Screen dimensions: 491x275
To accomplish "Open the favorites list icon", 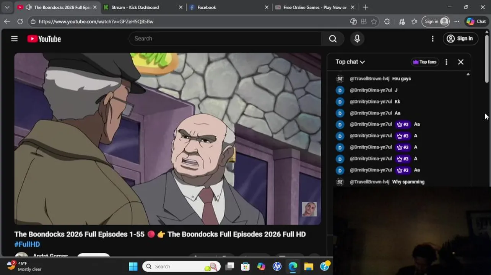I will tap(414, 21).
